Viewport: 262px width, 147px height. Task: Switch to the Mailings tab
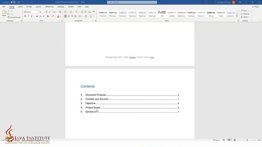pos(61,7)
